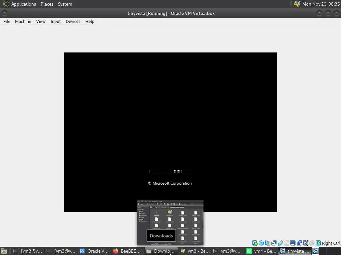The image size is (341, 255).
Task: Click the optical disc drive status icon
Action: coord(261,243)
